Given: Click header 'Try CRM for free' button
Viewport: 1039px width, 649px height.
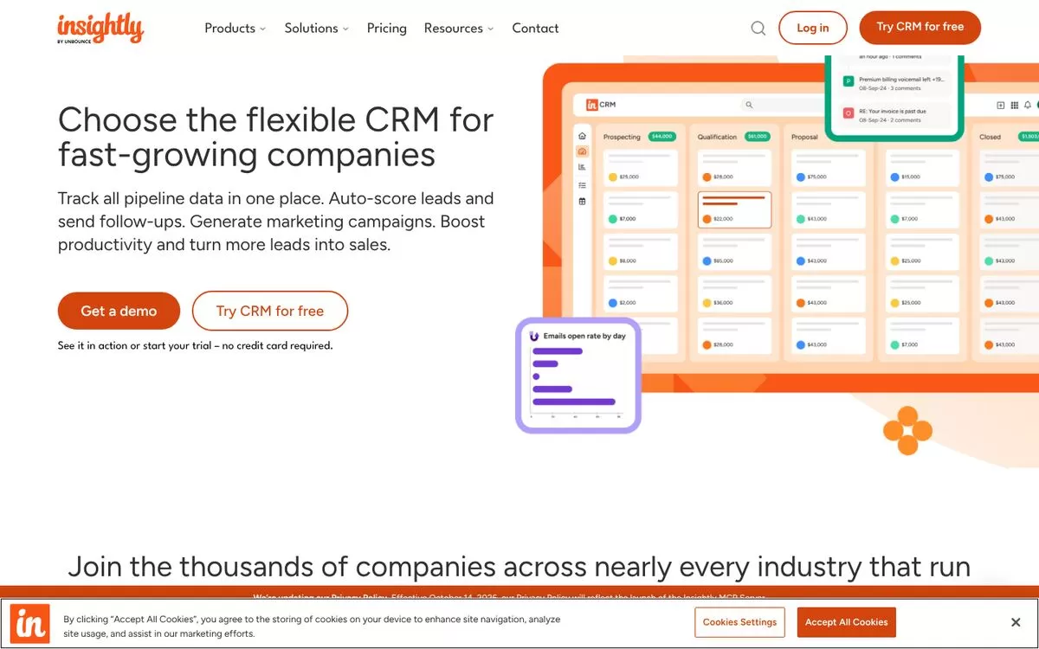Looking at the screenshot, I should [920, 28].
